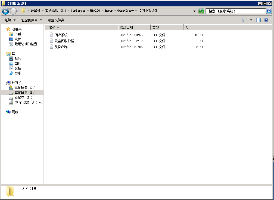This screenshot has width=274, height=200.
Task: Click Envir in the address path
Action: pyautogui.click(x=108, y=11)
